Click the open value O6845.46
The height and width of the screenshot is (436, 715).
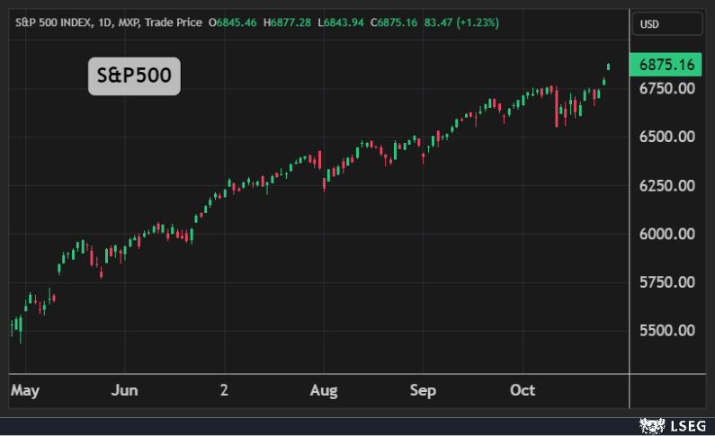(x=232, y=21)
